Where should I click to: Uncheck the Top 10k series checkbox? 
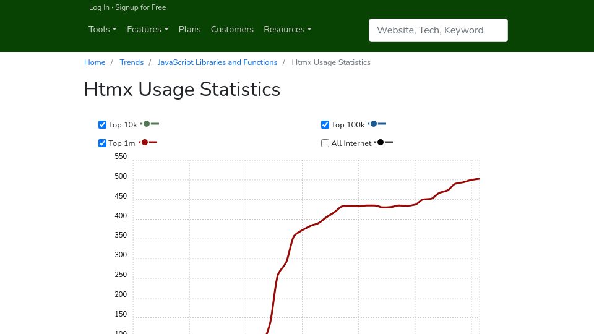click(102, 124)
